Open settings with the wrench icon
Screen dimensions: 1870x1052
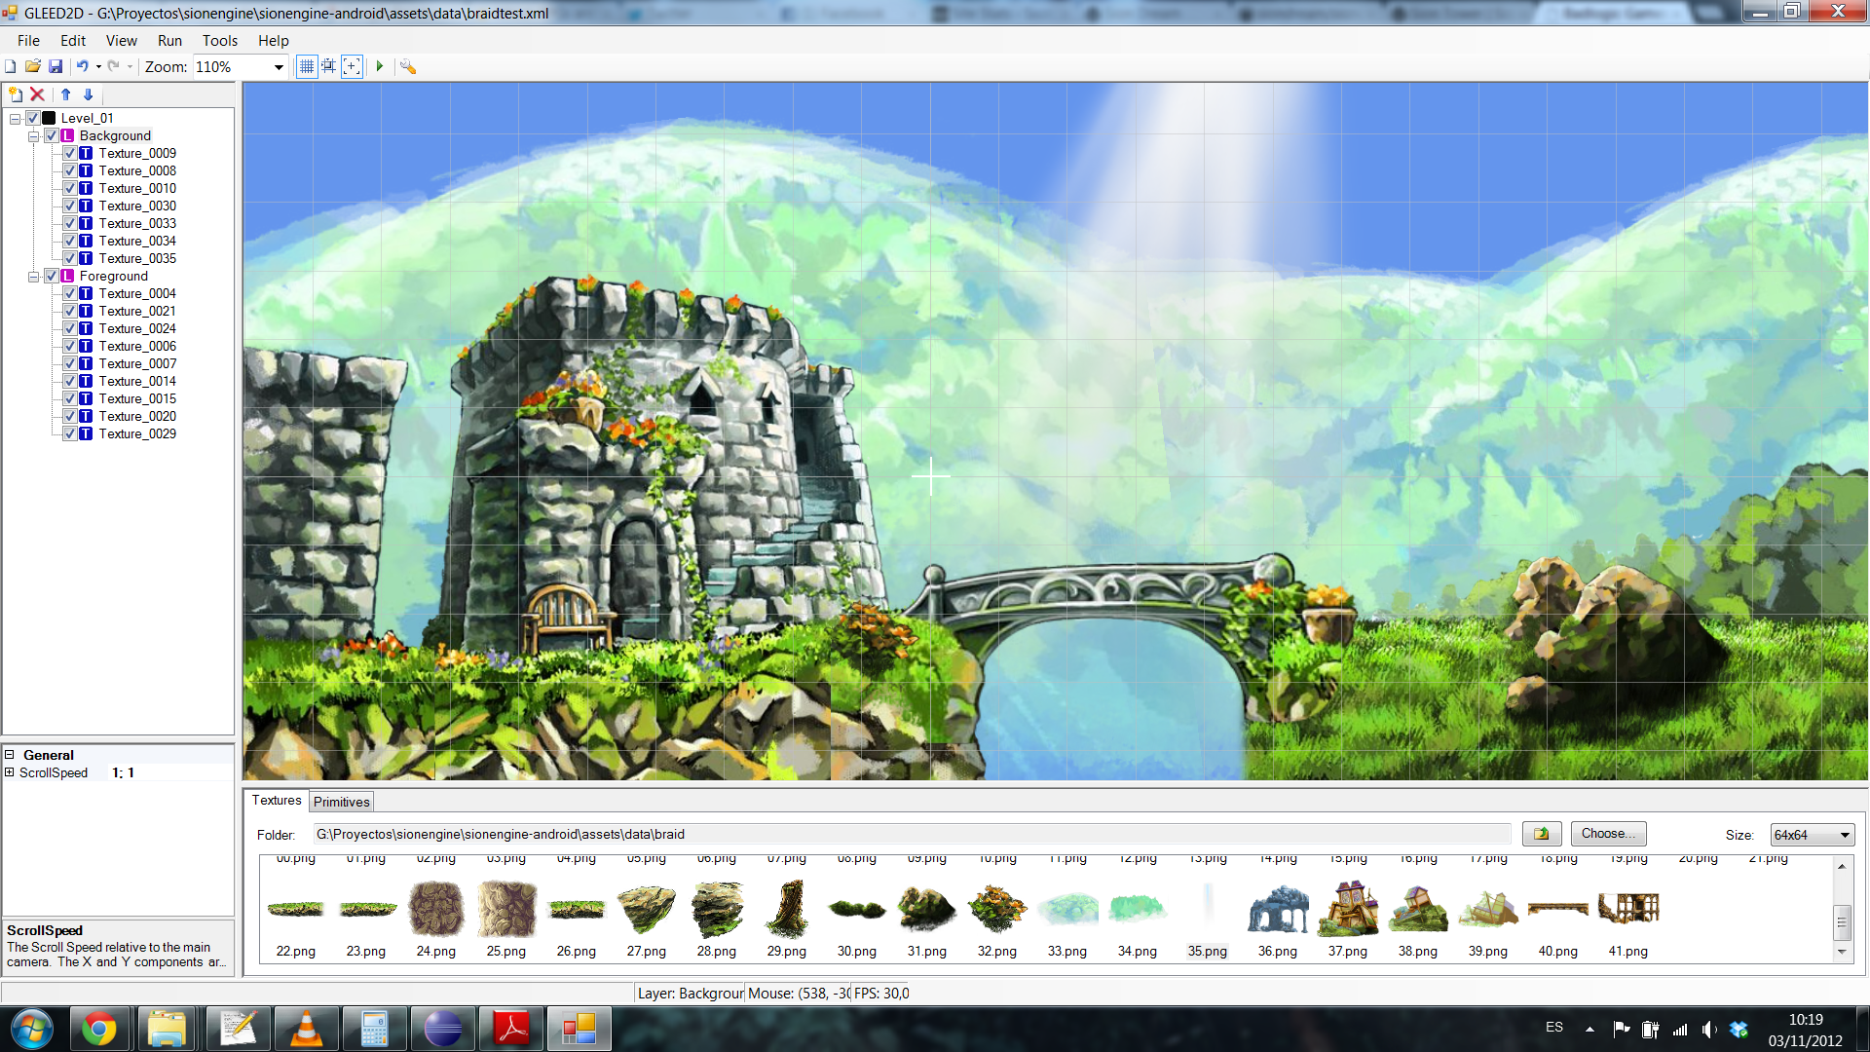408,66
